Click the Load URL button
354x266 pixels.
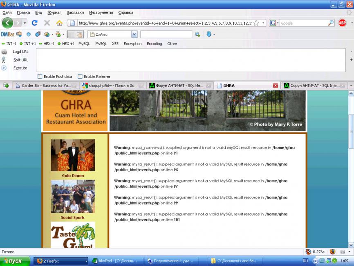click(20, 52)
